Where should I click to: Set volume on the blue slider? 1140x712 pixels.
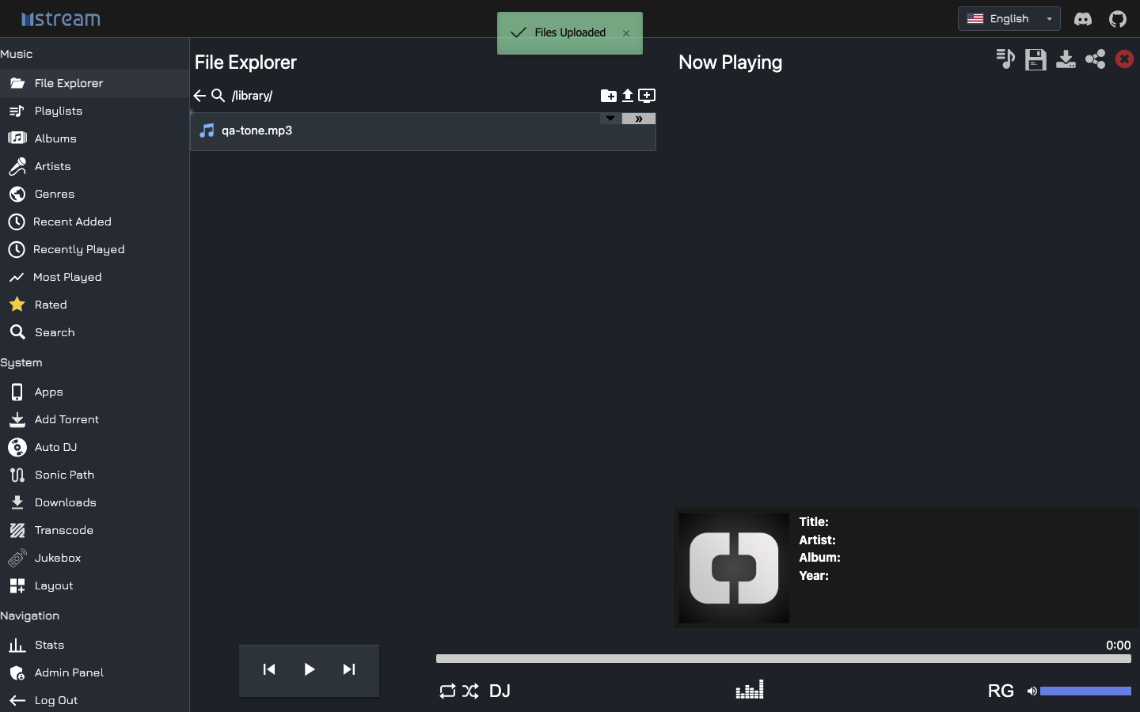click(1085, 691)
